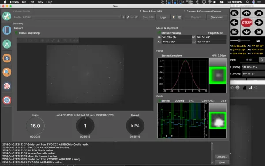Slew mount diagonally down-left
Screen dimensions: 265x166
point(235,32)
